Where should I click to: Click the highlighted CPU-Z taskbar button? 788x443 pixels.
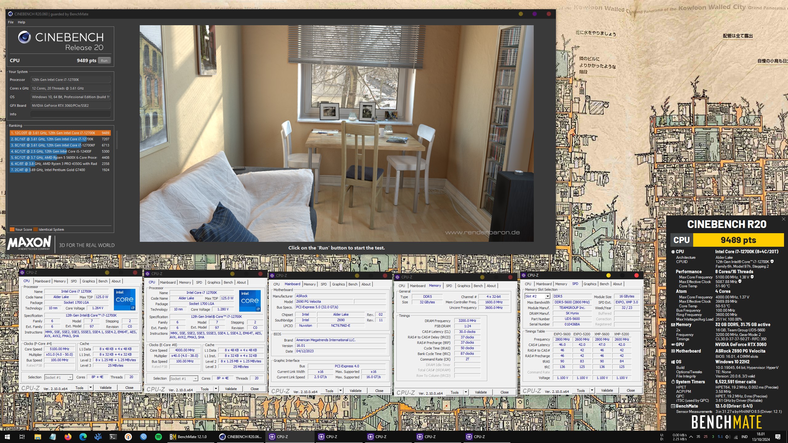point(290,437)
